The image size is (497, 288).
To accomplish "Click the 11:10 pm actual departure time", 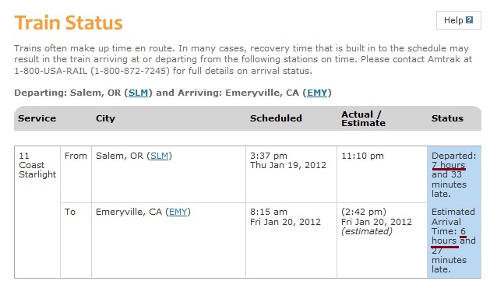I will point(362,156).
